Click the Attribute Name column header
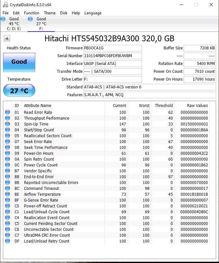Image resolution: width=219 pixels, height=263 pixels. [x=38, y=106]
